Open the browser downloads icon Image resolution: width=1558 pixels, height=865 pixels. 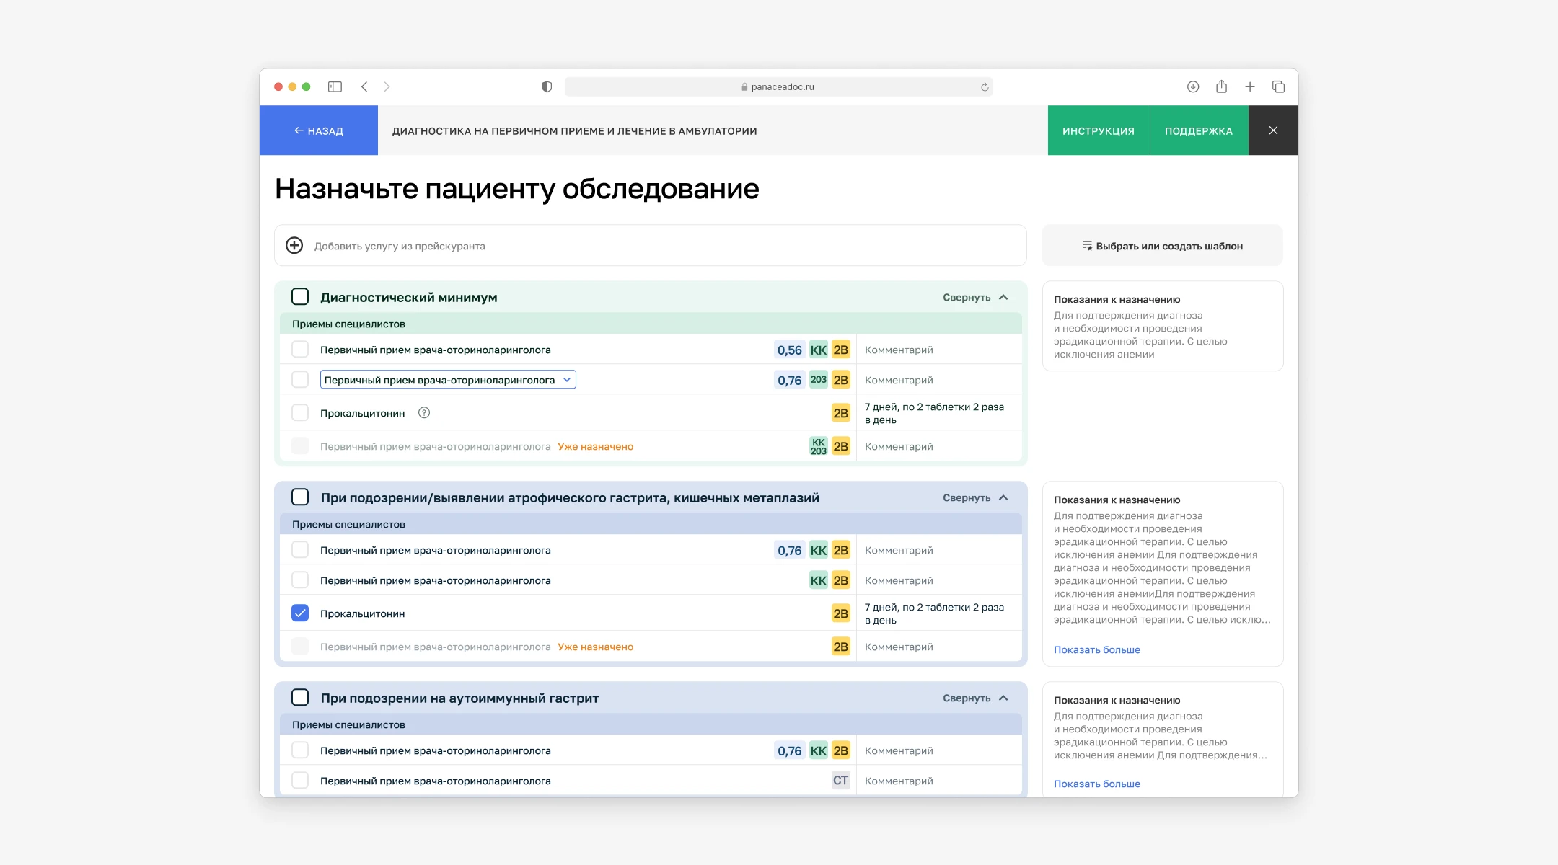pyautogui.click(x=1193, y=86)
